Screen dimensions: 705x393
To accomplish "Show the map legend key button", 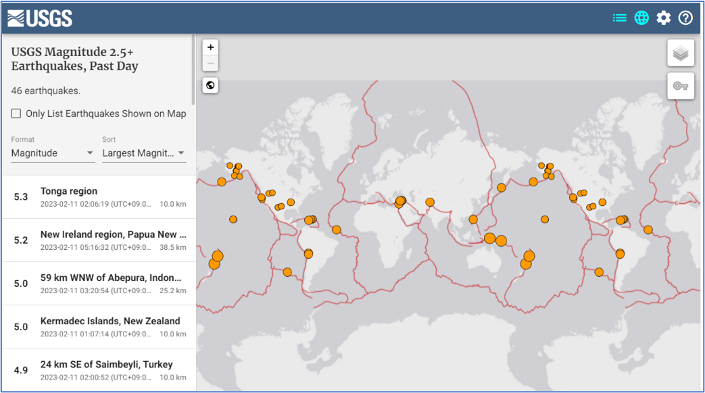I will 681,86.
